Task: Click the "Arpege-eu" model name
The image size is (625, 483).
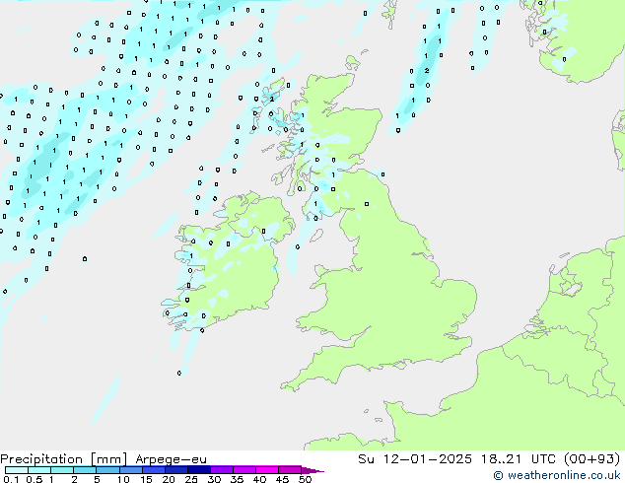Action: point(171,459)
